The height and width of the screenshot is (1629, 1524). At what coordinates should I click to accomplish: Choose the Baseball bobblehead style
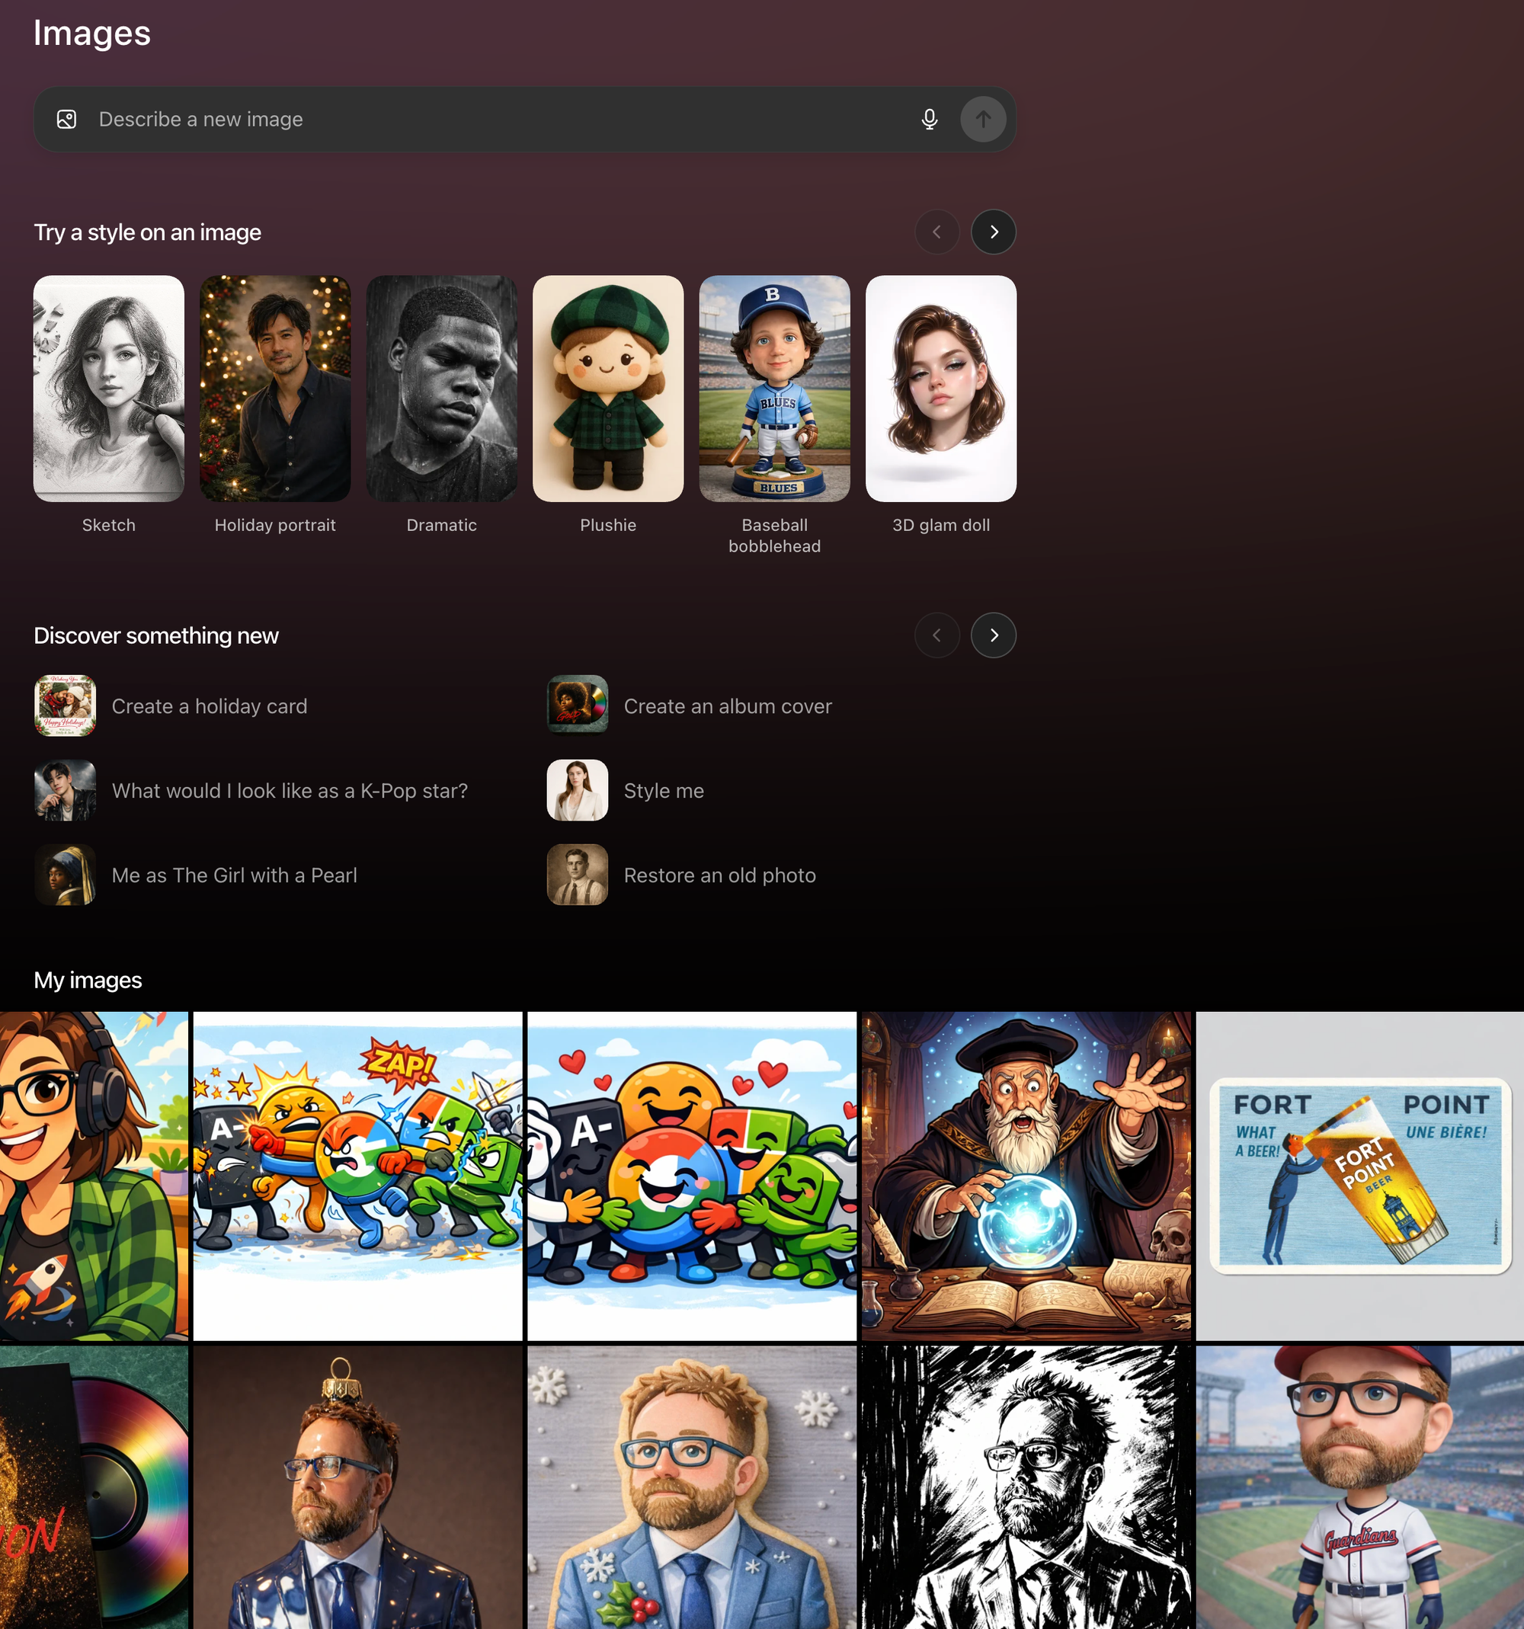pos(774,389)
